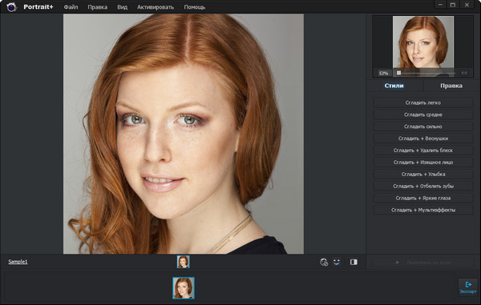Viewport: 481px width, 305px height.
Task: Click the main portrait photo canvas
Action: point(184,134)
